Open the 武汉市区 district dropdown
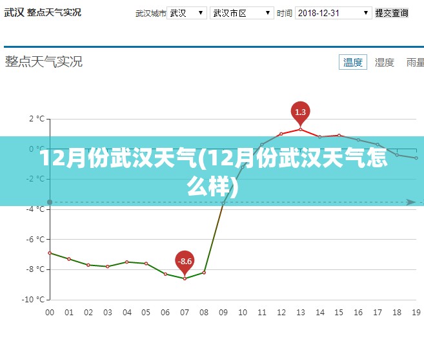Image resolution: width=424 pixels, height=343 pixels. [242, 13]
